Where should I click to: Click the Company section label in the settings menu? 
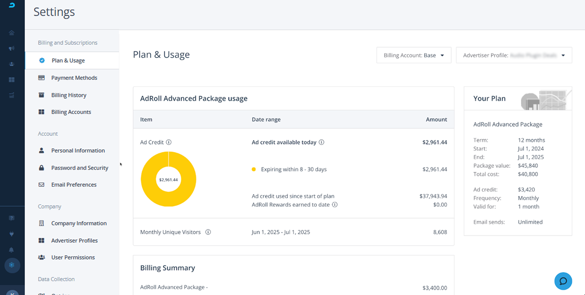[x=50, y=206]
